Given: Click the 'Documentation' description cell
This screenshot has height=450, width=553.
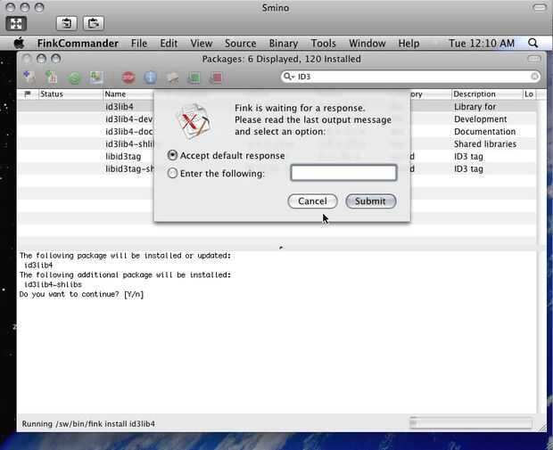Looking at the screenshot, I should tap(484, 132).
